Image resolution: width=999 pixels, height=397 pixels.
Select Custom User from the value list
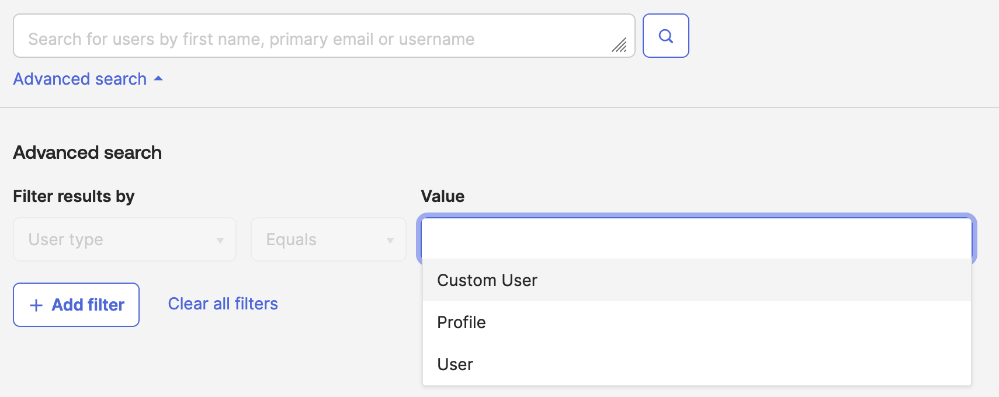tap(487, 281)
